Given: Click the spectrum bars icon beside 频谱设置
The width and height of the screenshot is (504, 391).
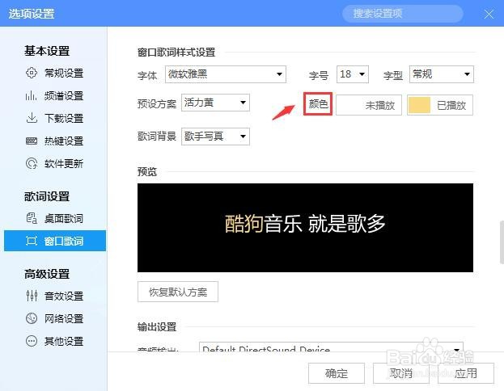Looking at the screenshot, I should 32,95.
